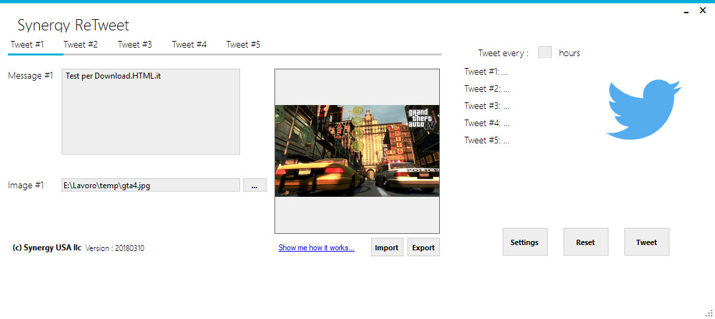Click the Version : 20180310 text
Image resolution: width=715 pixels, height=319 pixels.
tap(115, 248)
